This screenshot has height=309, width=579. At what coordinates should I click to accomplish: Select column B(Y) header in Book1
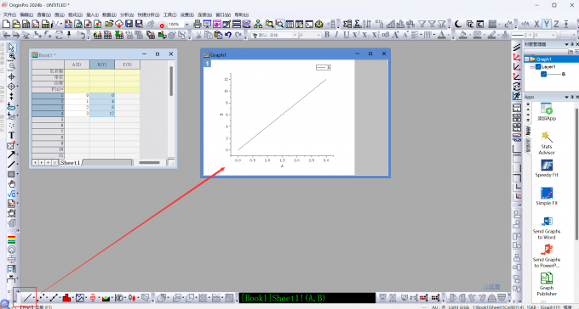tap(102, 65)
